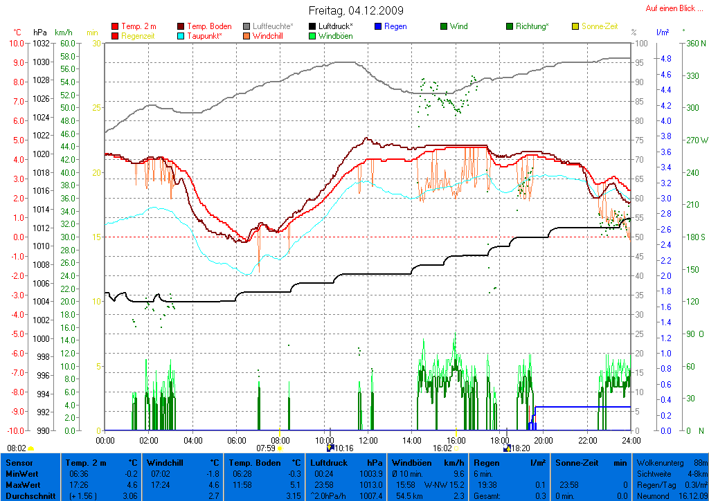The width and height of the screenshot is (709, 501).
Task: Click the sunset icon at 16:02
Action: click(456, 448)
